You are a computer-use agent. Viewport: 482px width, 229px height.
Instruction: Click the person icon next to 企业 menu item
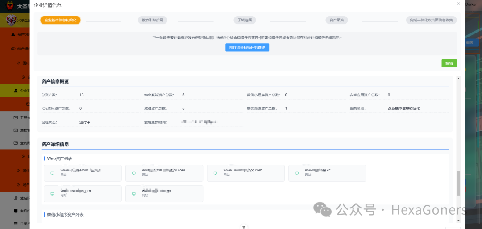coord(16,91)
